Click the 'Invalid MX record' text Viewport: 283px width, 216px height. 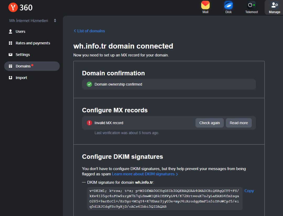[x=109, y=123]
